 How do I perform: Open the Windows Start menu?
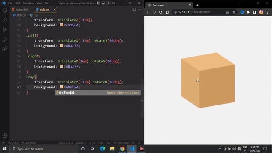click(x=5, y=149)
